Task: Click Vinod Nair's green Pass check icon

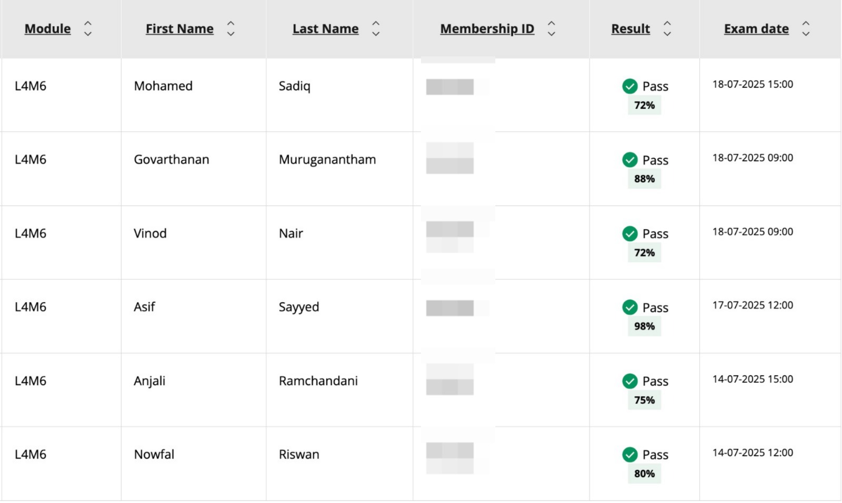Action: (629, 233)
